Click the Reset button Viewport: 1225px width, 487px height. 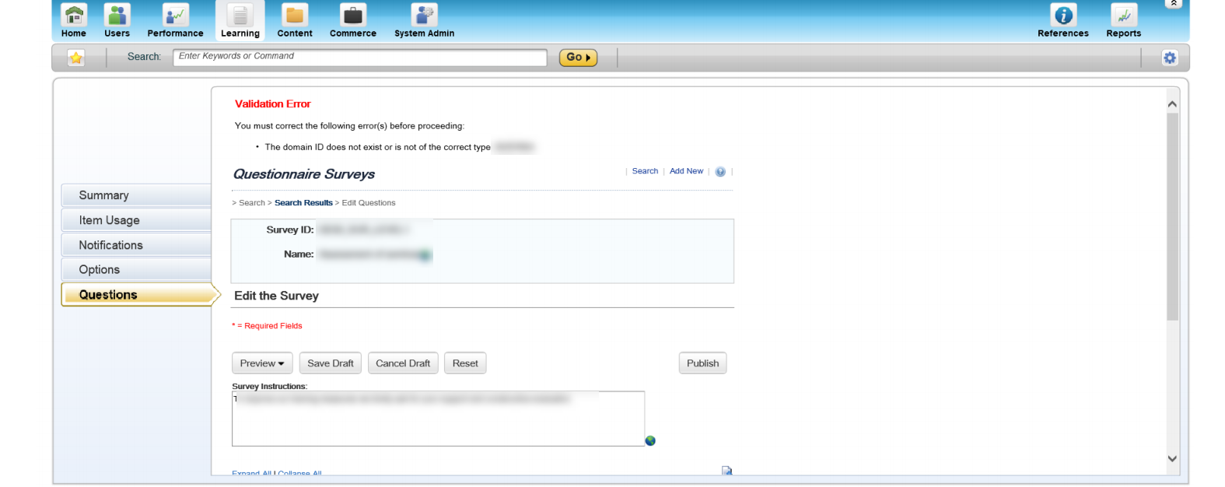465,363
